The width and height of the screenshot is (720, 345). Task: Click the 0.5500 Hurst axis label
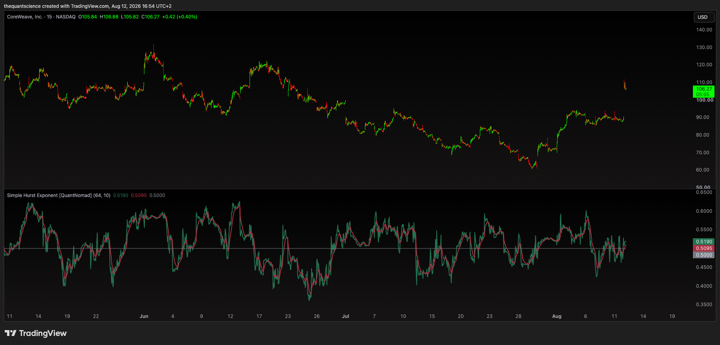point(704,230)
